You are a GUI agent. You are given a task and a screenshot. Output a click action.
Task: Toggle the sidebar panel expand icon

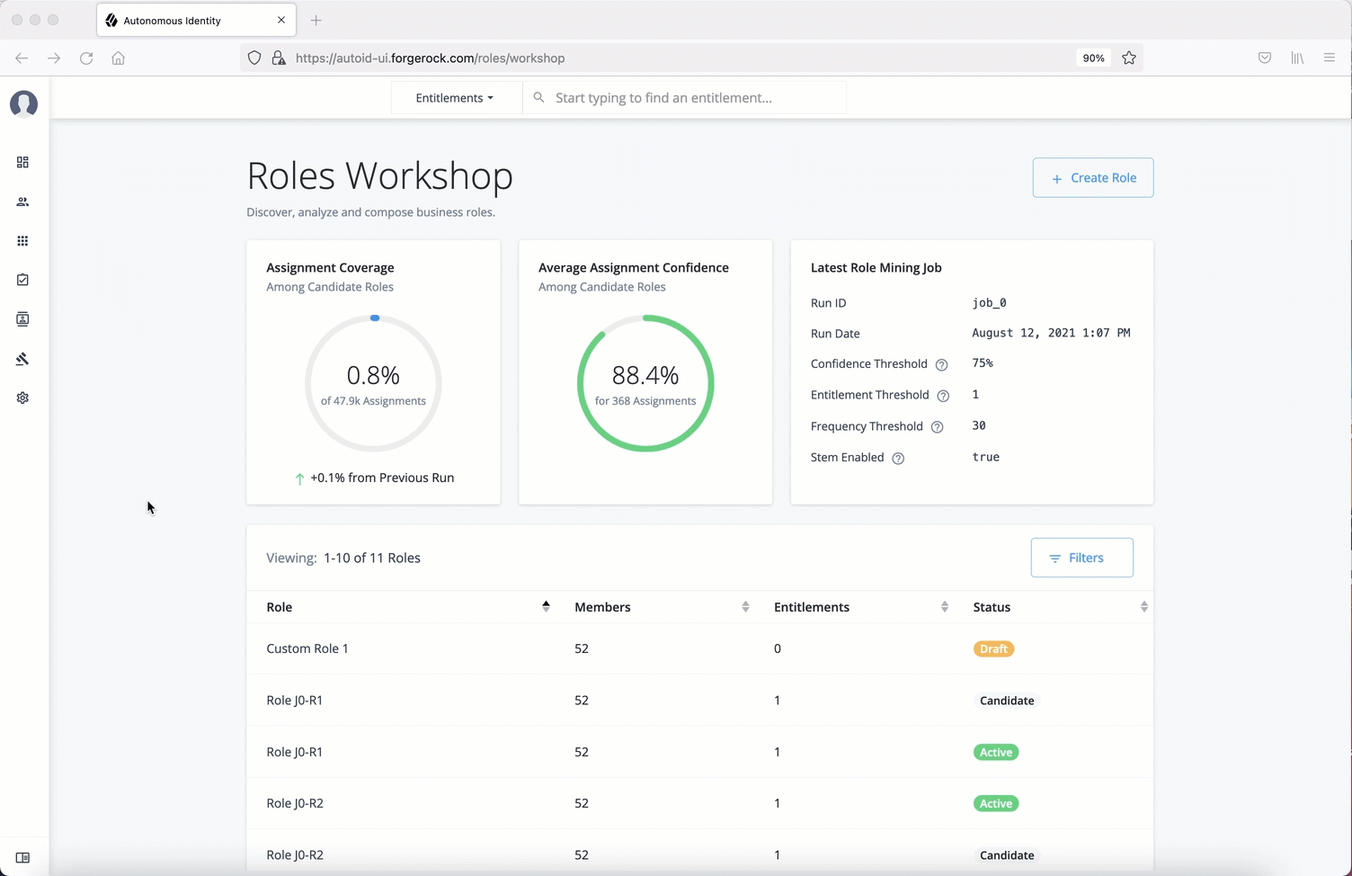(x=22, y=857)
